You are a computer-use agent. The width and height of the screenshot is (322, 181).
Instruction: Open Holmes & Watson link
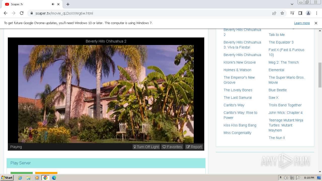point(237,70)
